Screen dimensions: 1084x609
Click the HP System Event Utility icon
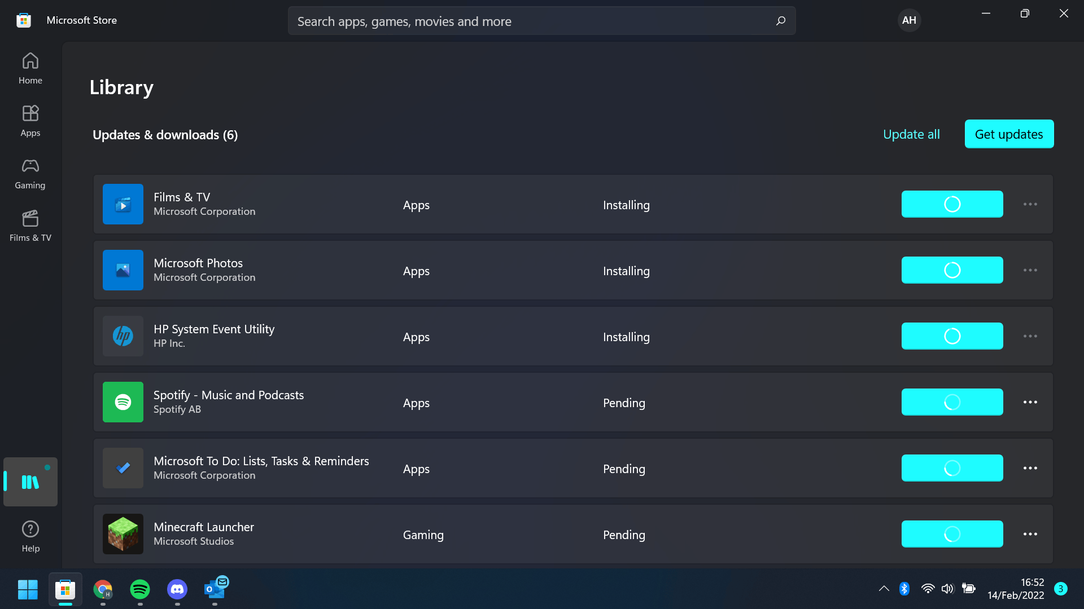point(123,336)
